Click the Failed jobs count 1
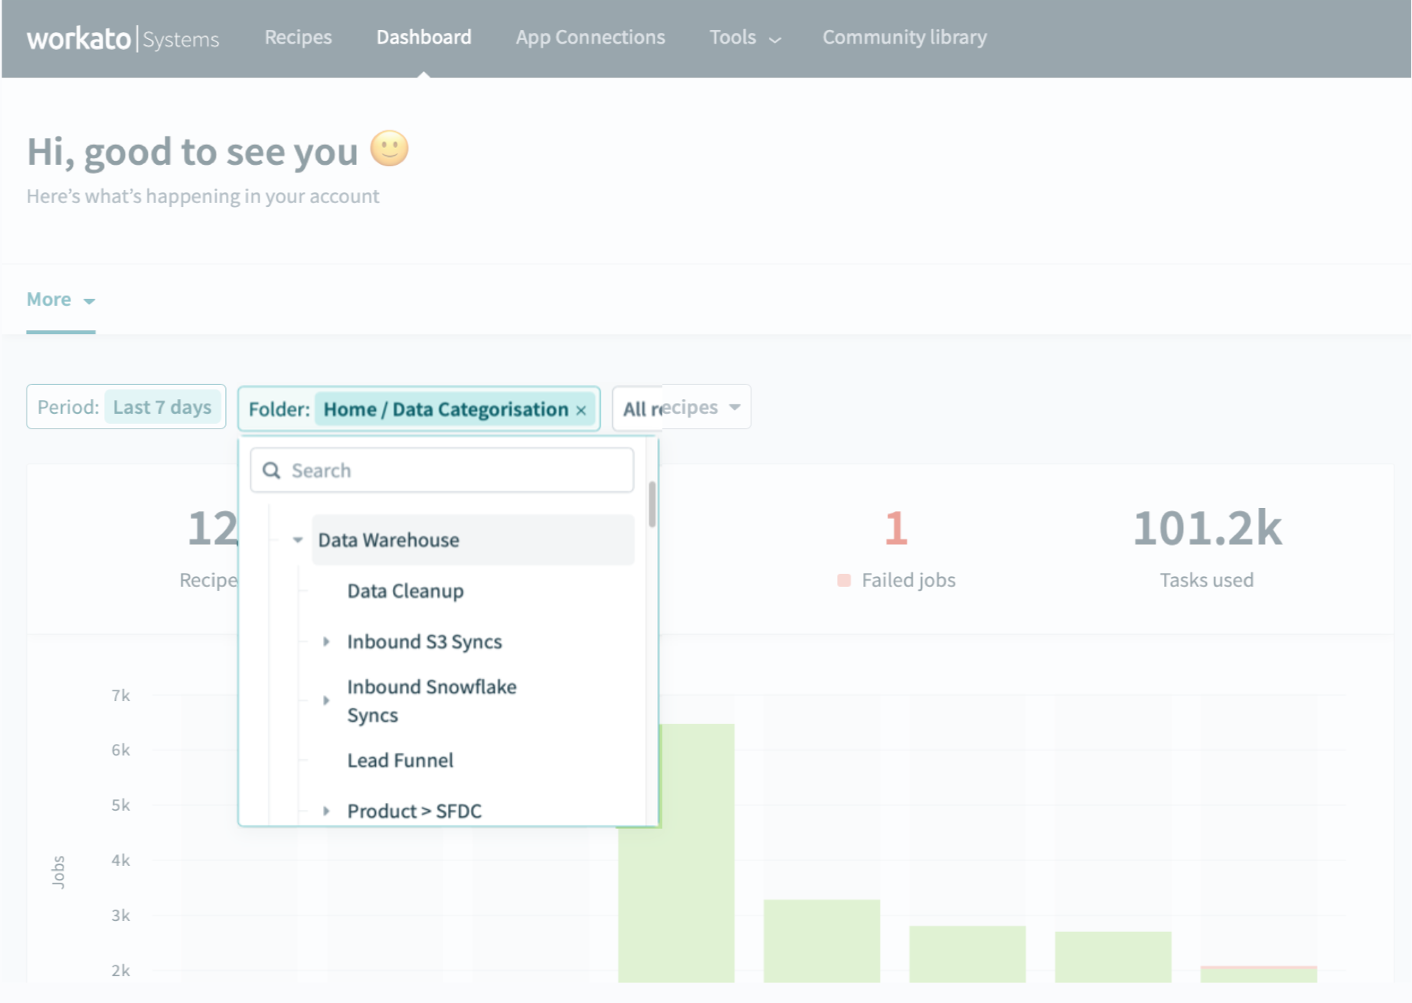Image resolution: width=1412 pixels, height=1003 pixels. point(896,528)
